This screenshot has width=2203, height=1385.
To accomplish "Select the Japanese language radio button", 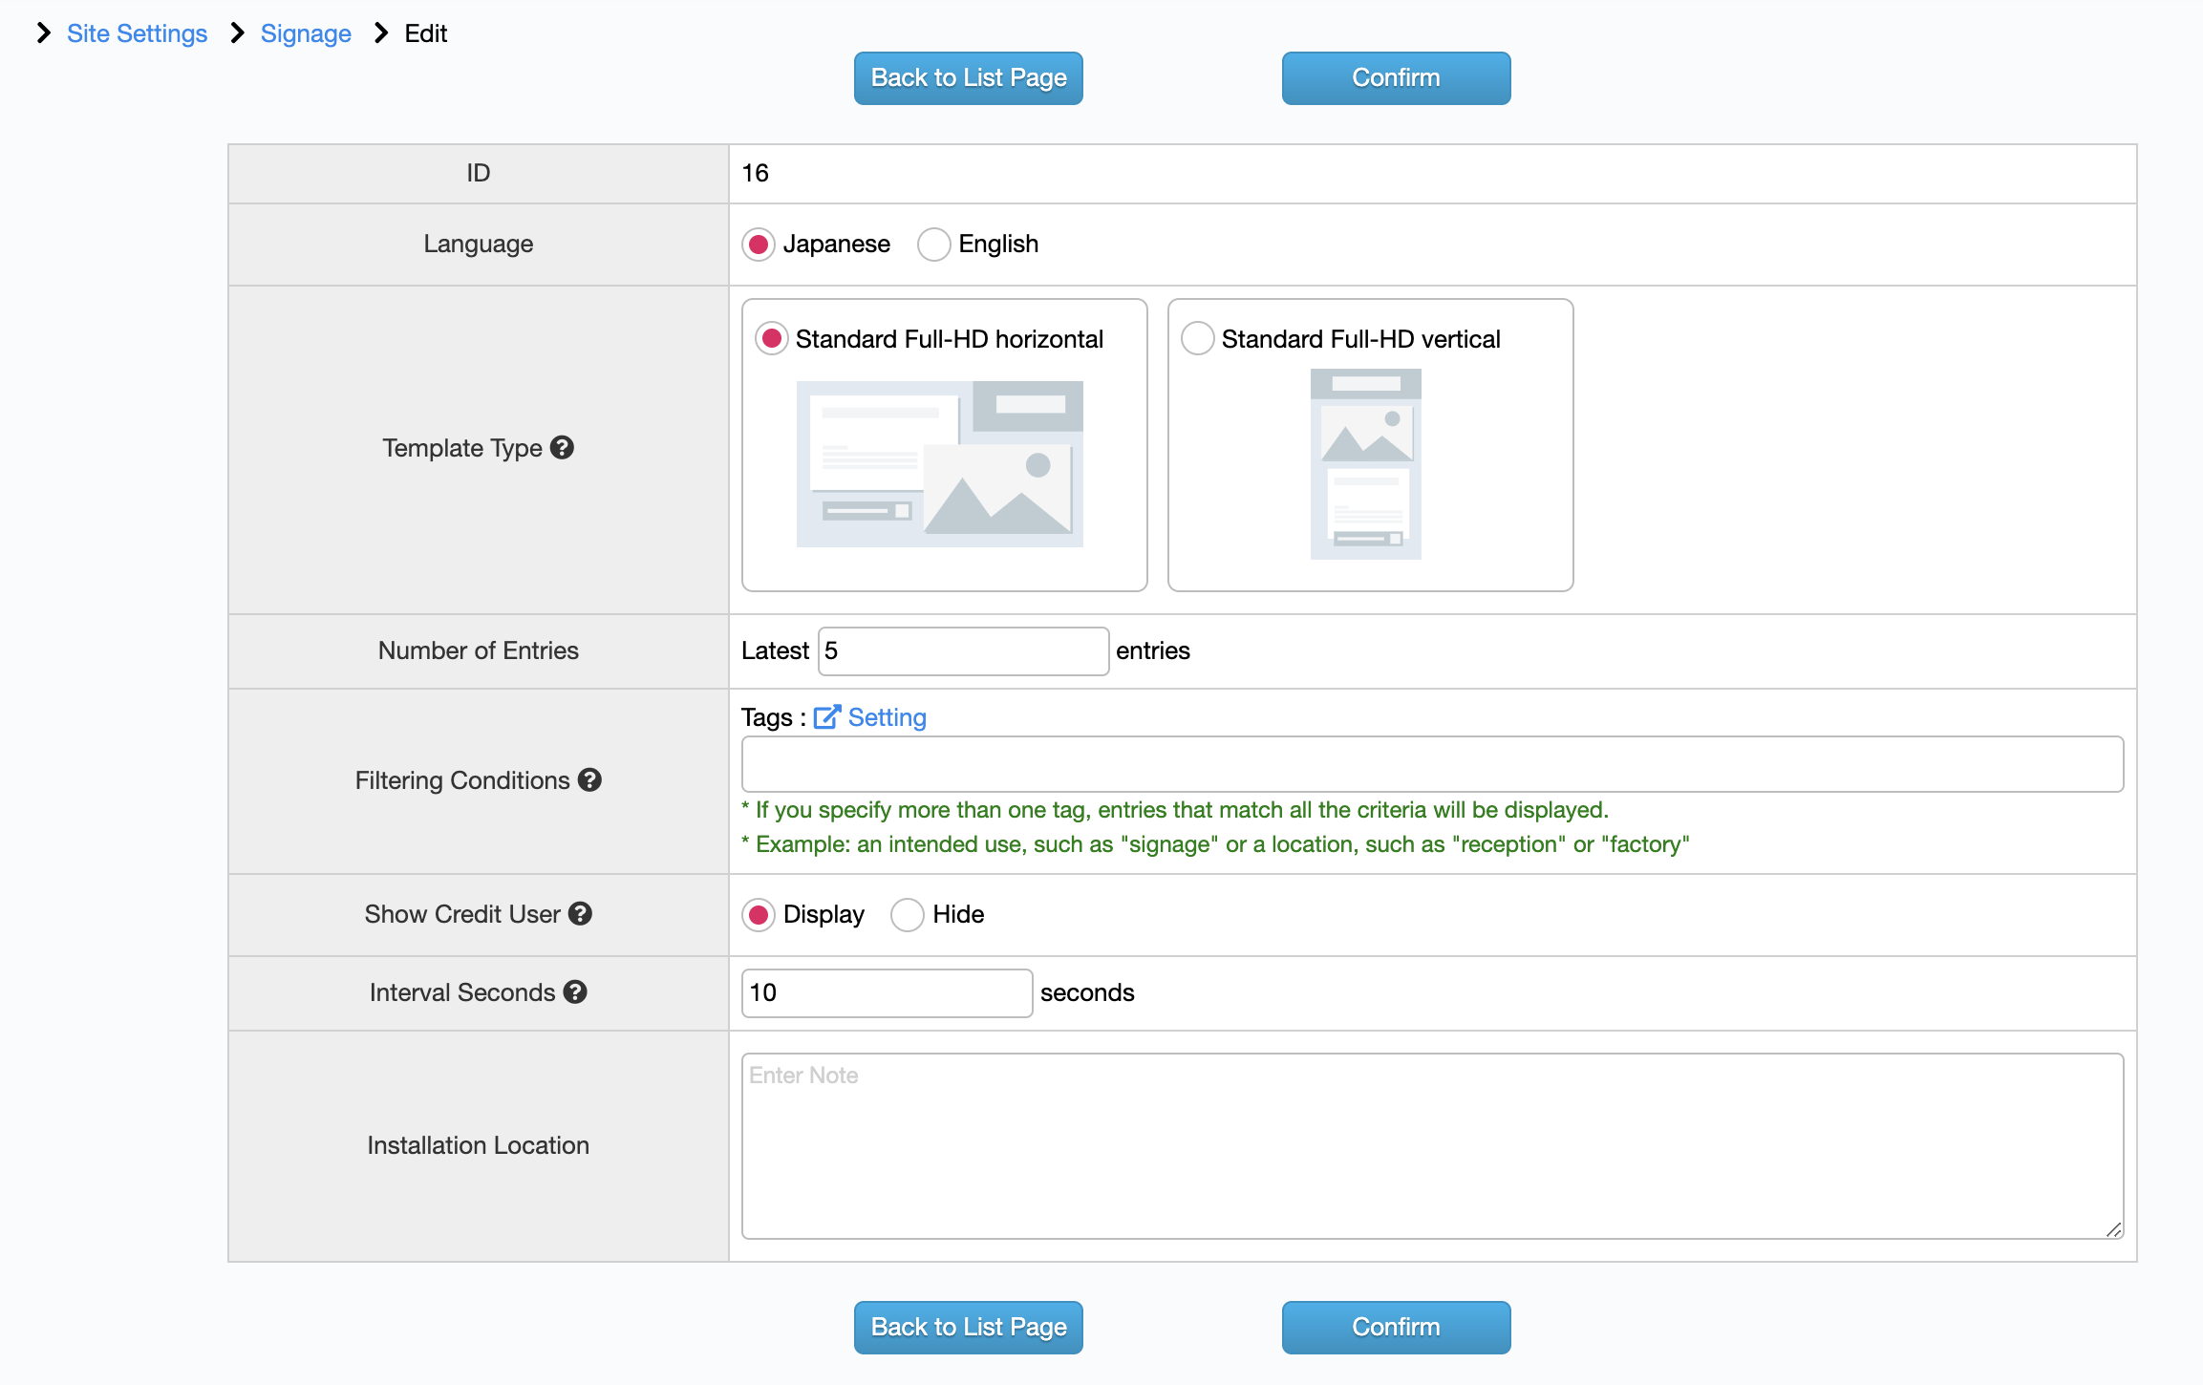I will click(x=759, y=245).
